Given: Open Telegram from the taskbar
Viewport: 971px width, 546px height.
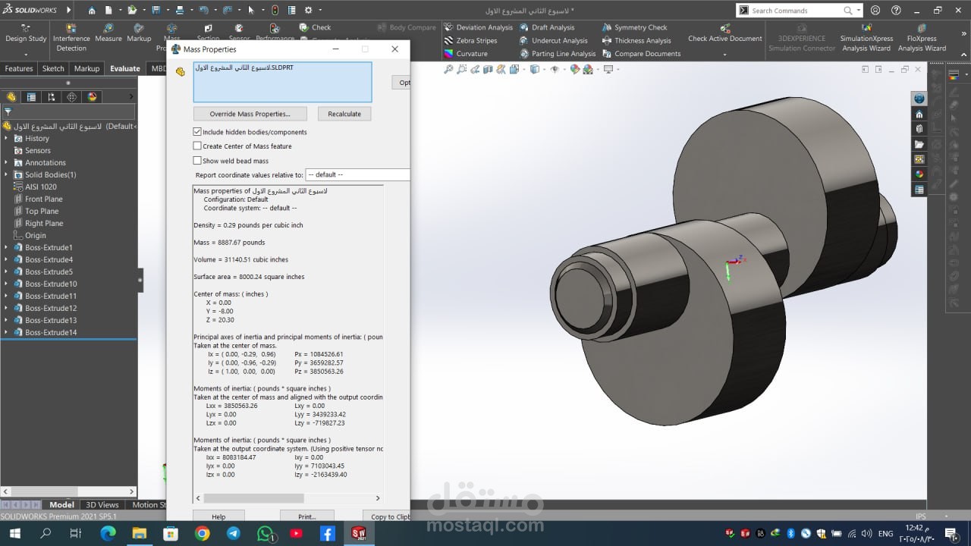Looking at the screenshot, I should [x=234, y=533].
